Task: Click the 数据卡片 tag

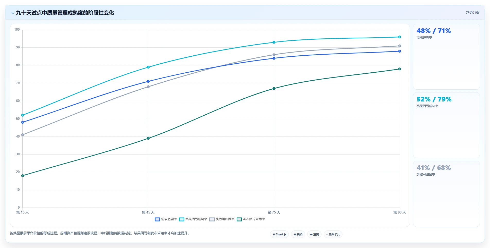Action: (x=333, y=234)
